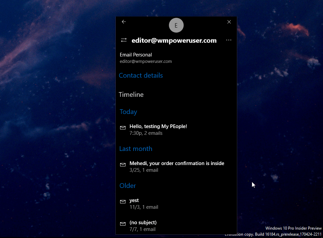
Task: Click the Last month section header
Action: pyautogui.click(x=136, y=149)
